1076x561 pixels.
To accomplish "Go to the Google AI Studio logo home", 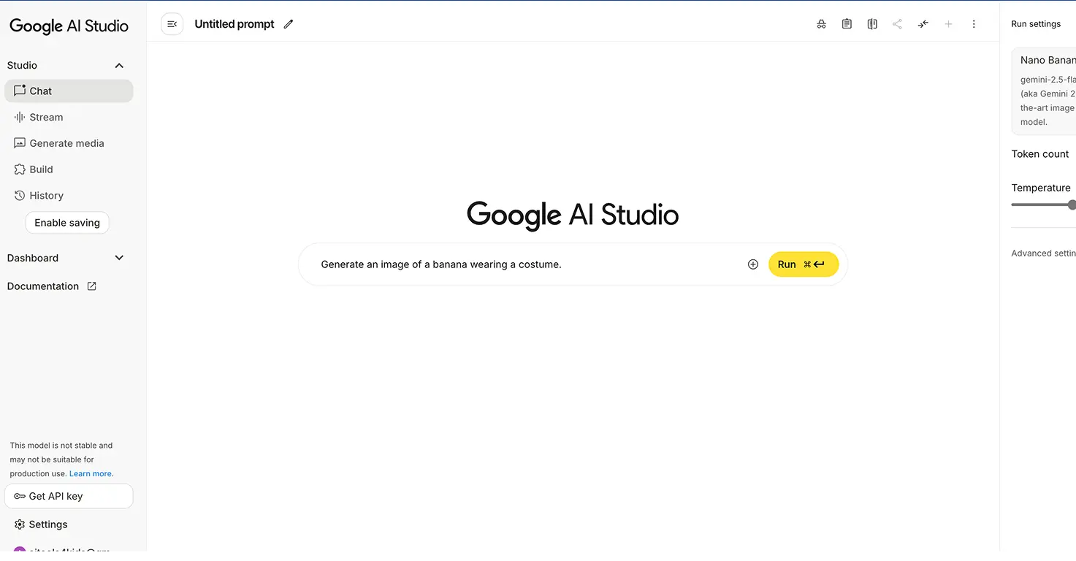I will tap(69, 26).
